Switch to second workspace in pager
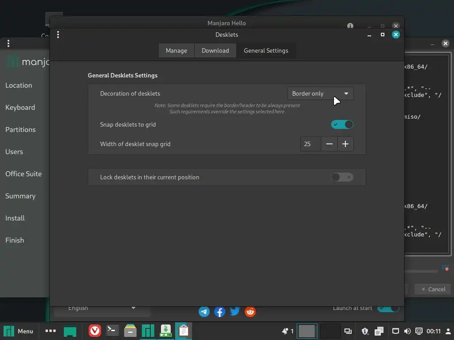 (x=330, y=331)
